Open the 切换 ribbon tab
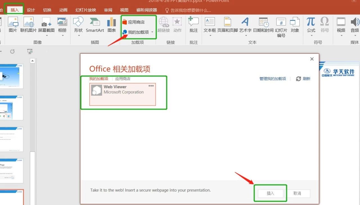 47,10
